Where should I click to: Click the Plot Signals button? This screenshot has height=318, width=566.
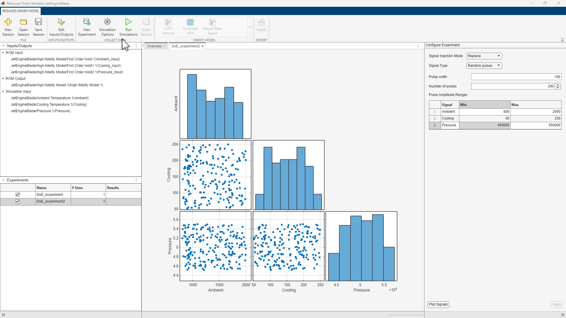438,304
